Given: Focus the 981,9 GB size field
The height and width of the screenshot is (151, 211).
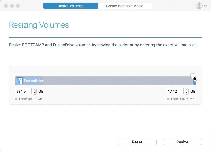Looking at the screenshot, I should pyautogui.click(x=23, y=91).
